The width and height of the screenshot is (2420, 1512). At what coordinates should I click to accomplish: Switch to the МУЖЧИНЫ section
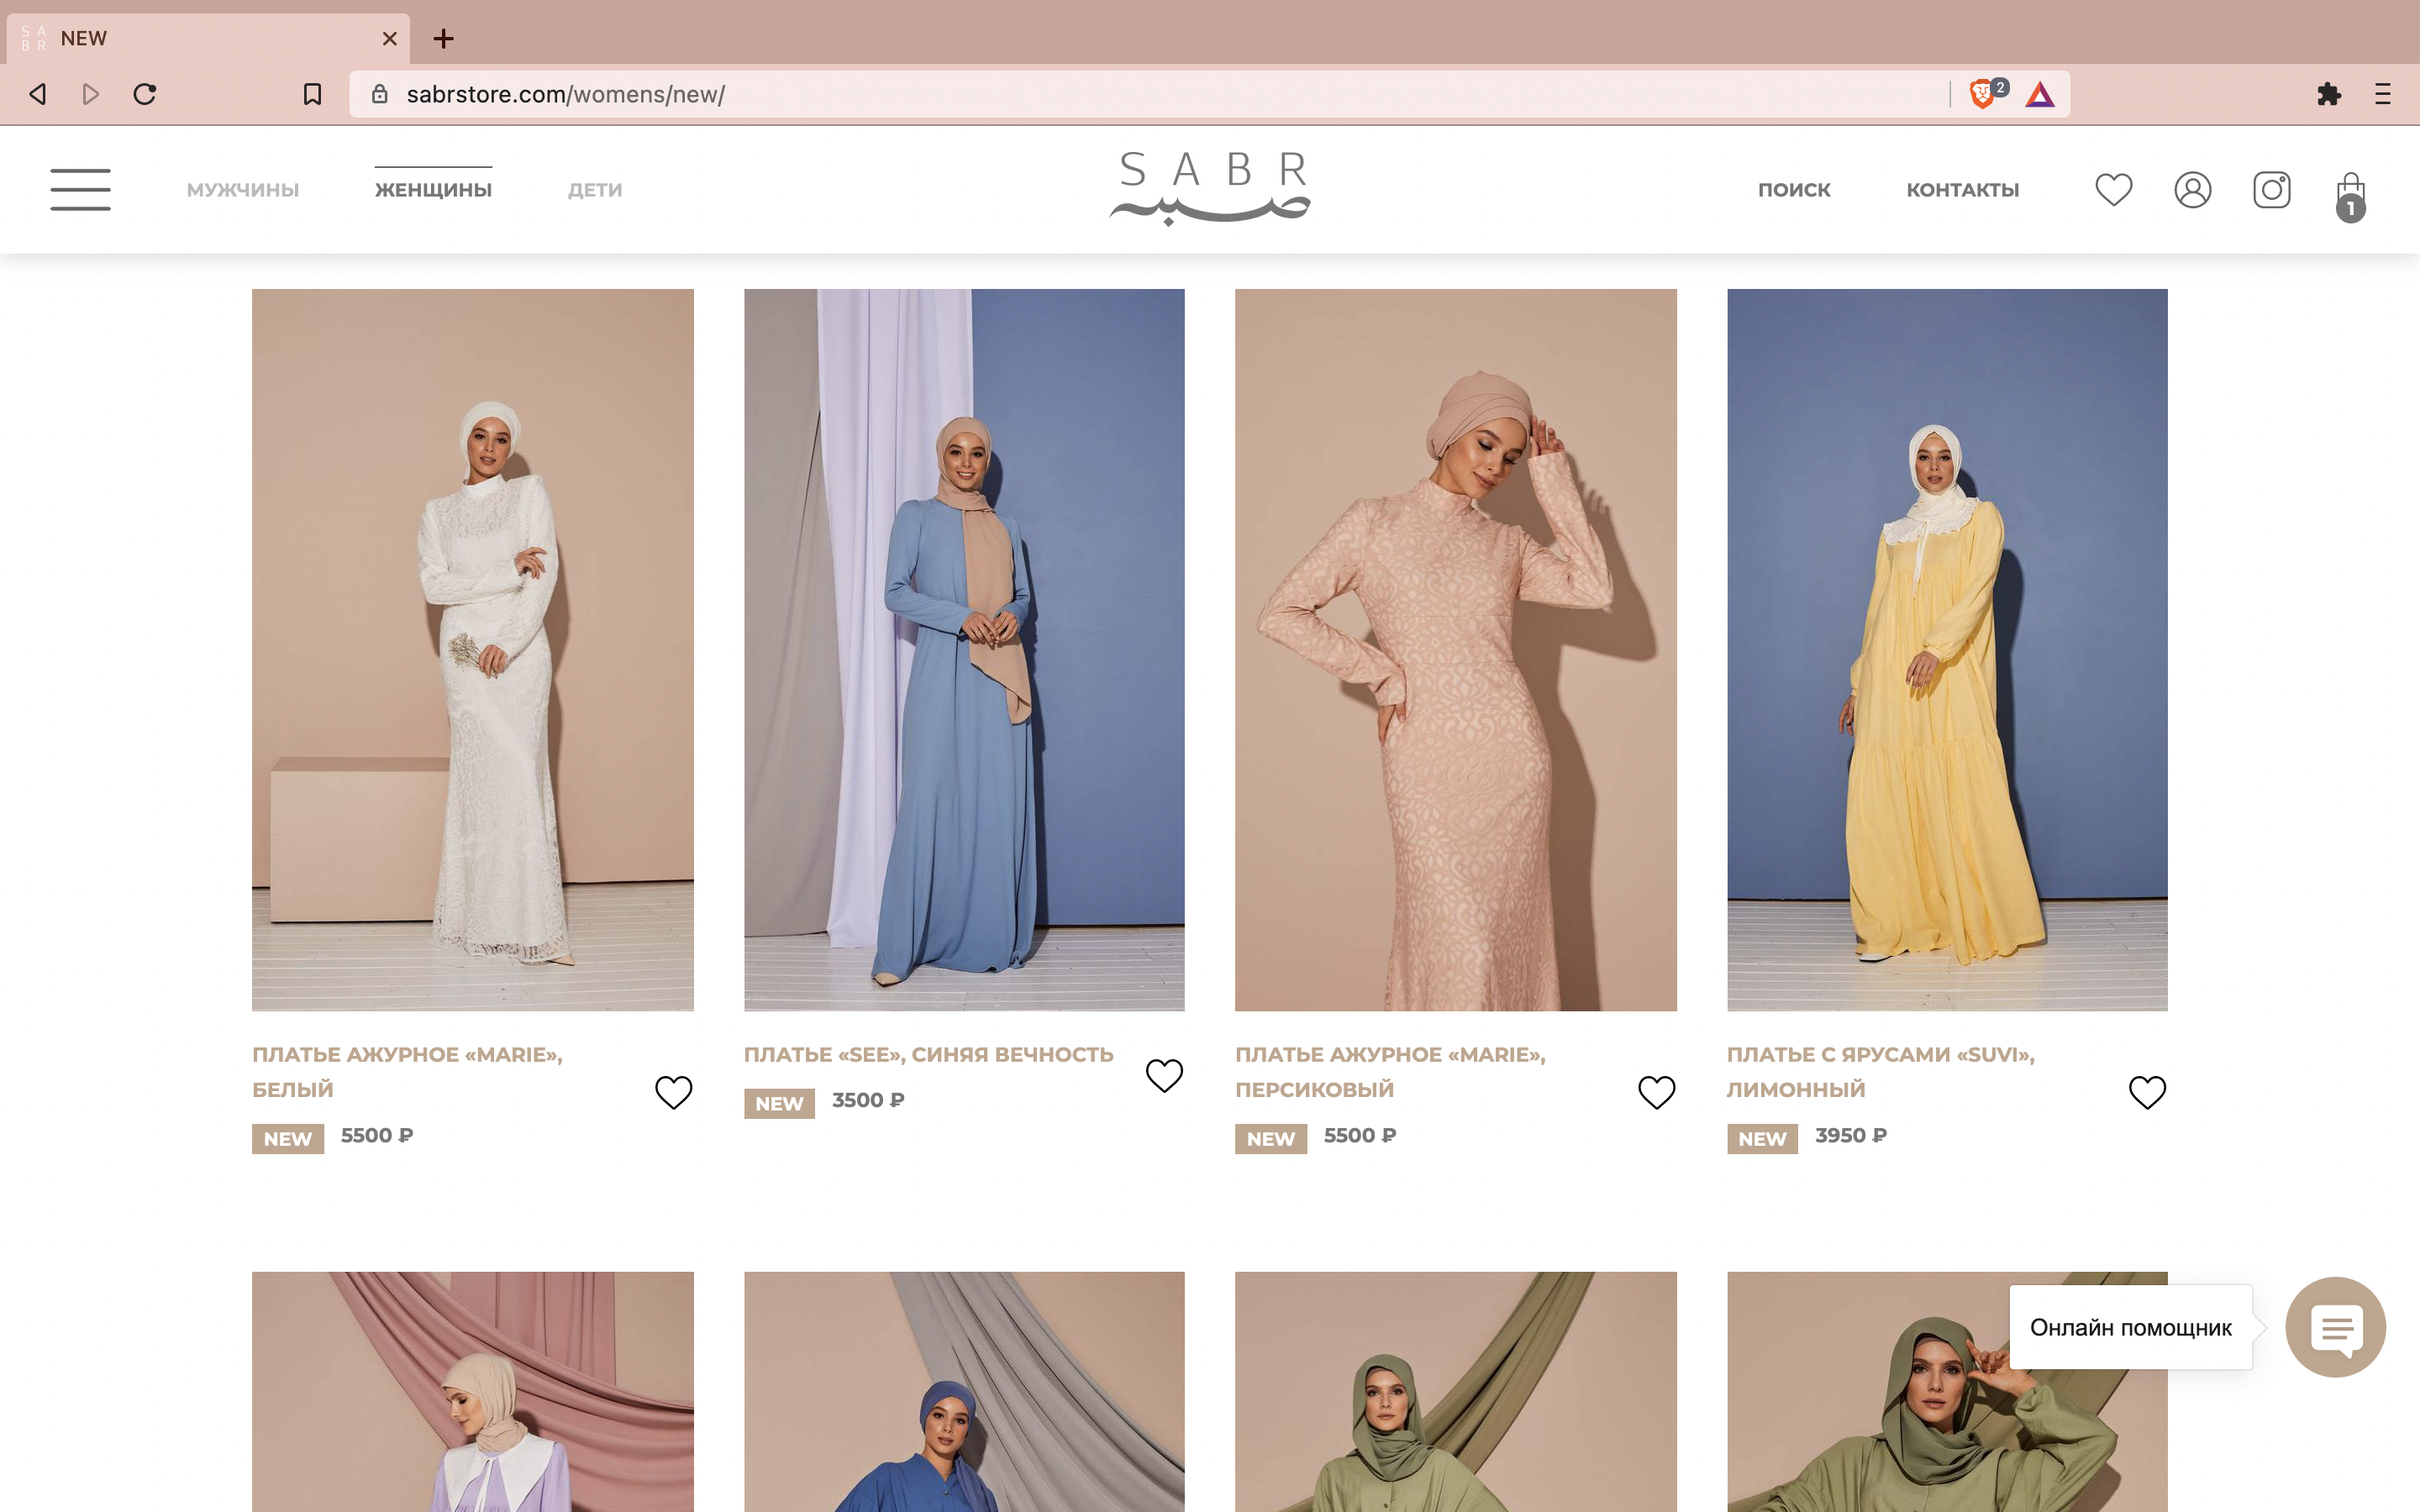tap(243, 190)
